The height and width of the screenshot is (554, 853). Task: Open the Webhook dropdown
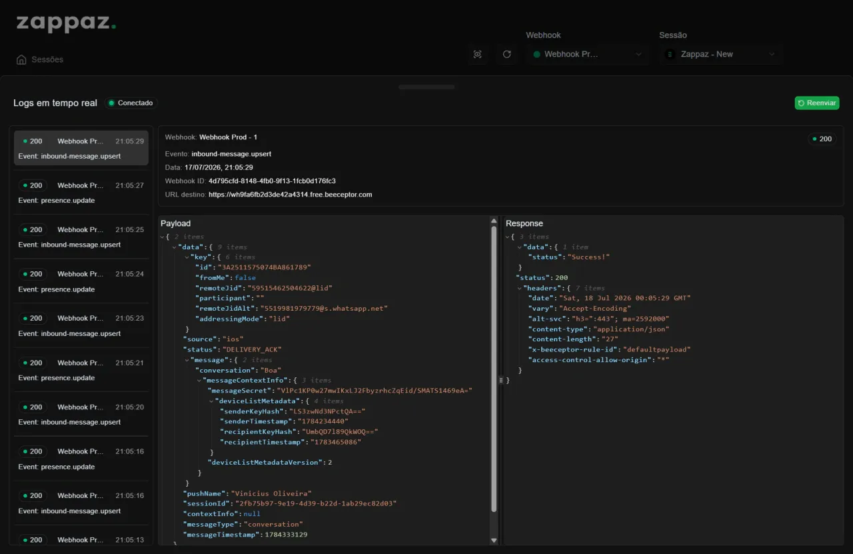click(x=587, y=54)
